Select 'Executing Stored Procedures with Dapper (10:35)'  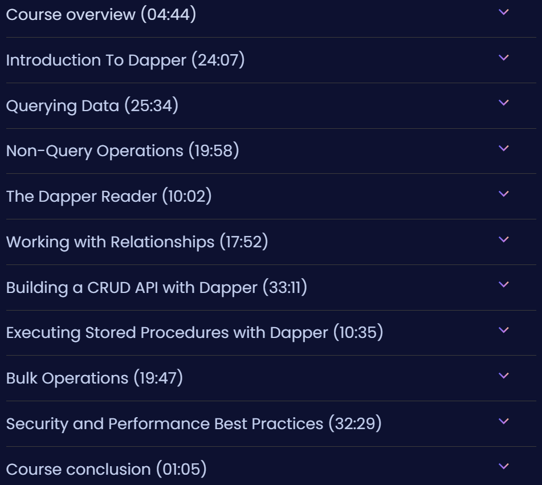(x=194, y=333)
